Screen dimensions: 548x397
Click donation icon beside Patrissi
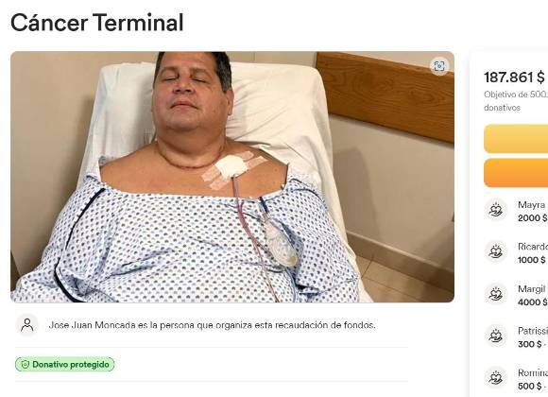[496, 337]
